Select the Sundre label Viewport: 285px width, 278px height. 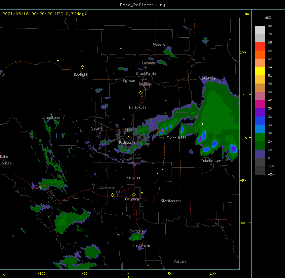tap(97, 129)
